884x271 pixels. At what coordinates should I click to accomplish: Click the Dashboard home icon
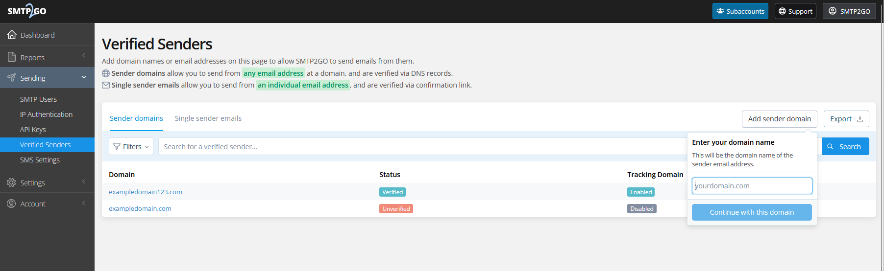pyautogui.click(x=12, y=35)
